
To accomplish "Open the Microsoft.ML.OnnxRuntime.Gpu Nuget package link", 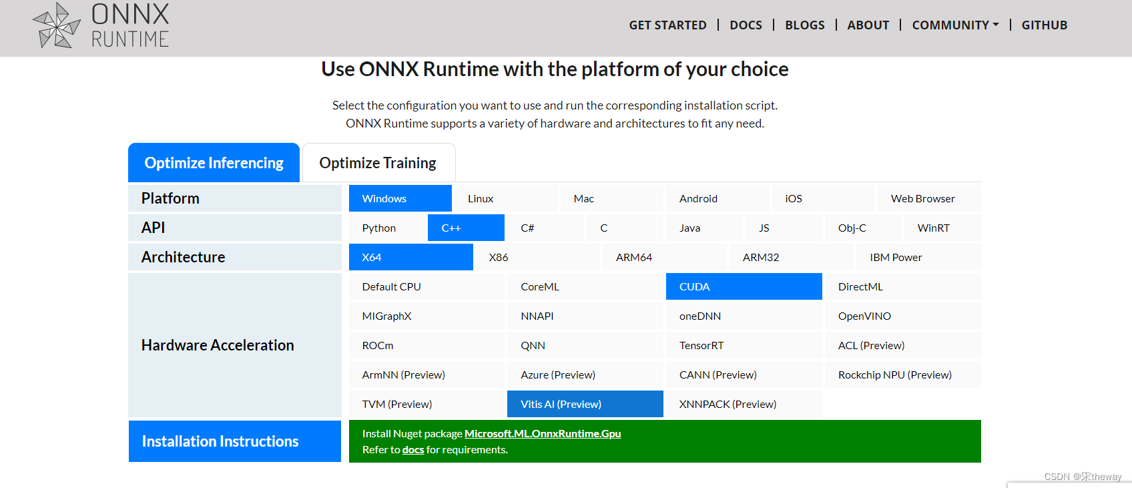I will tap(543, 433).
